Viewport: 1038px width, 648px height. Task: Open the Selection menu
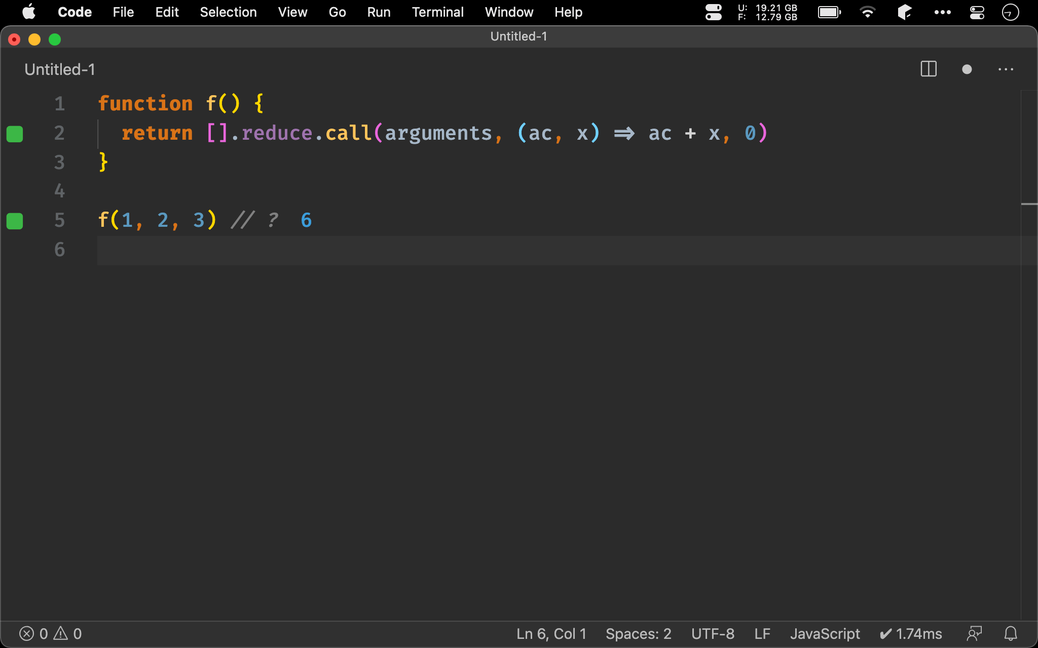(228, 12)
